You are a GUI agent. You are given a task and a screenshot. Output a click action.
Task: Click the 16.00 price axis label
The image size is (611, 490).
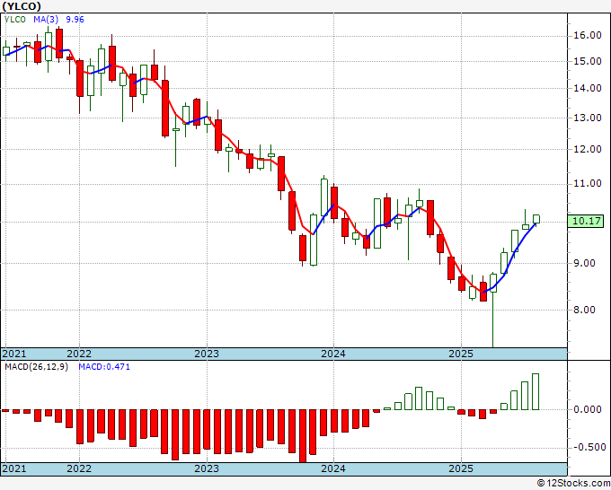588,35
